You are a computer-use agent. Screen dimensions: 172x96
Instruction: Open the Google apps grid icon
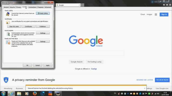[156, 14]
